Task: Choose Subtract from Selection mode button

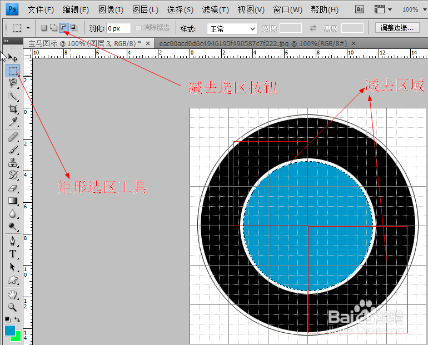Action: [x=63, y=28]
